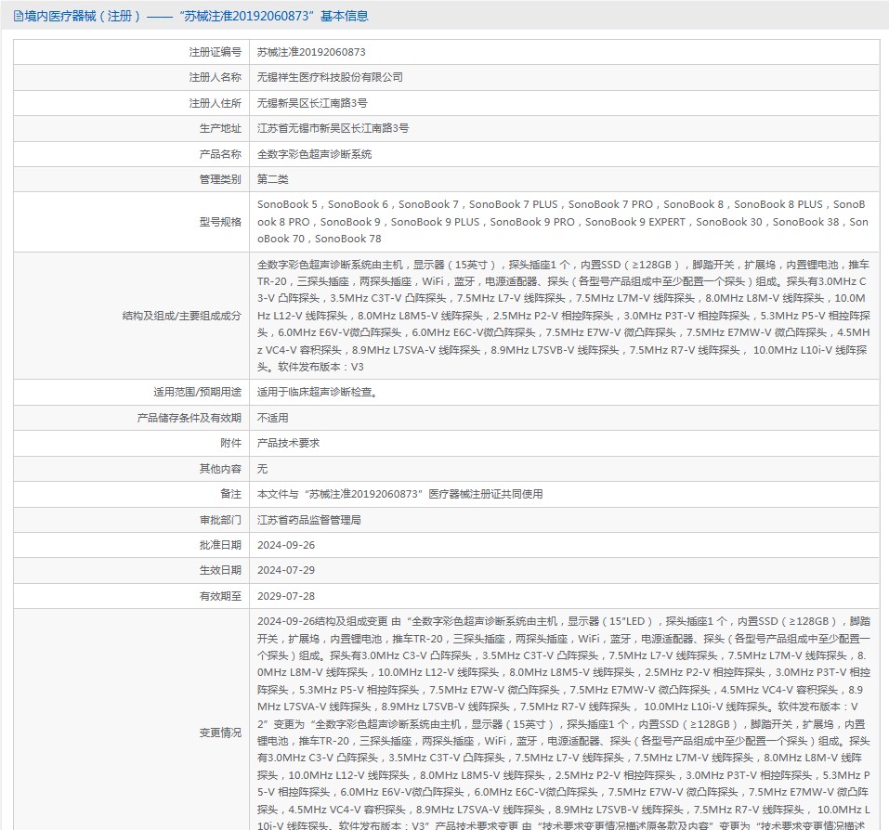889x830 pixels.
Task: Click the 备注 label
Action: pos(230,494)
